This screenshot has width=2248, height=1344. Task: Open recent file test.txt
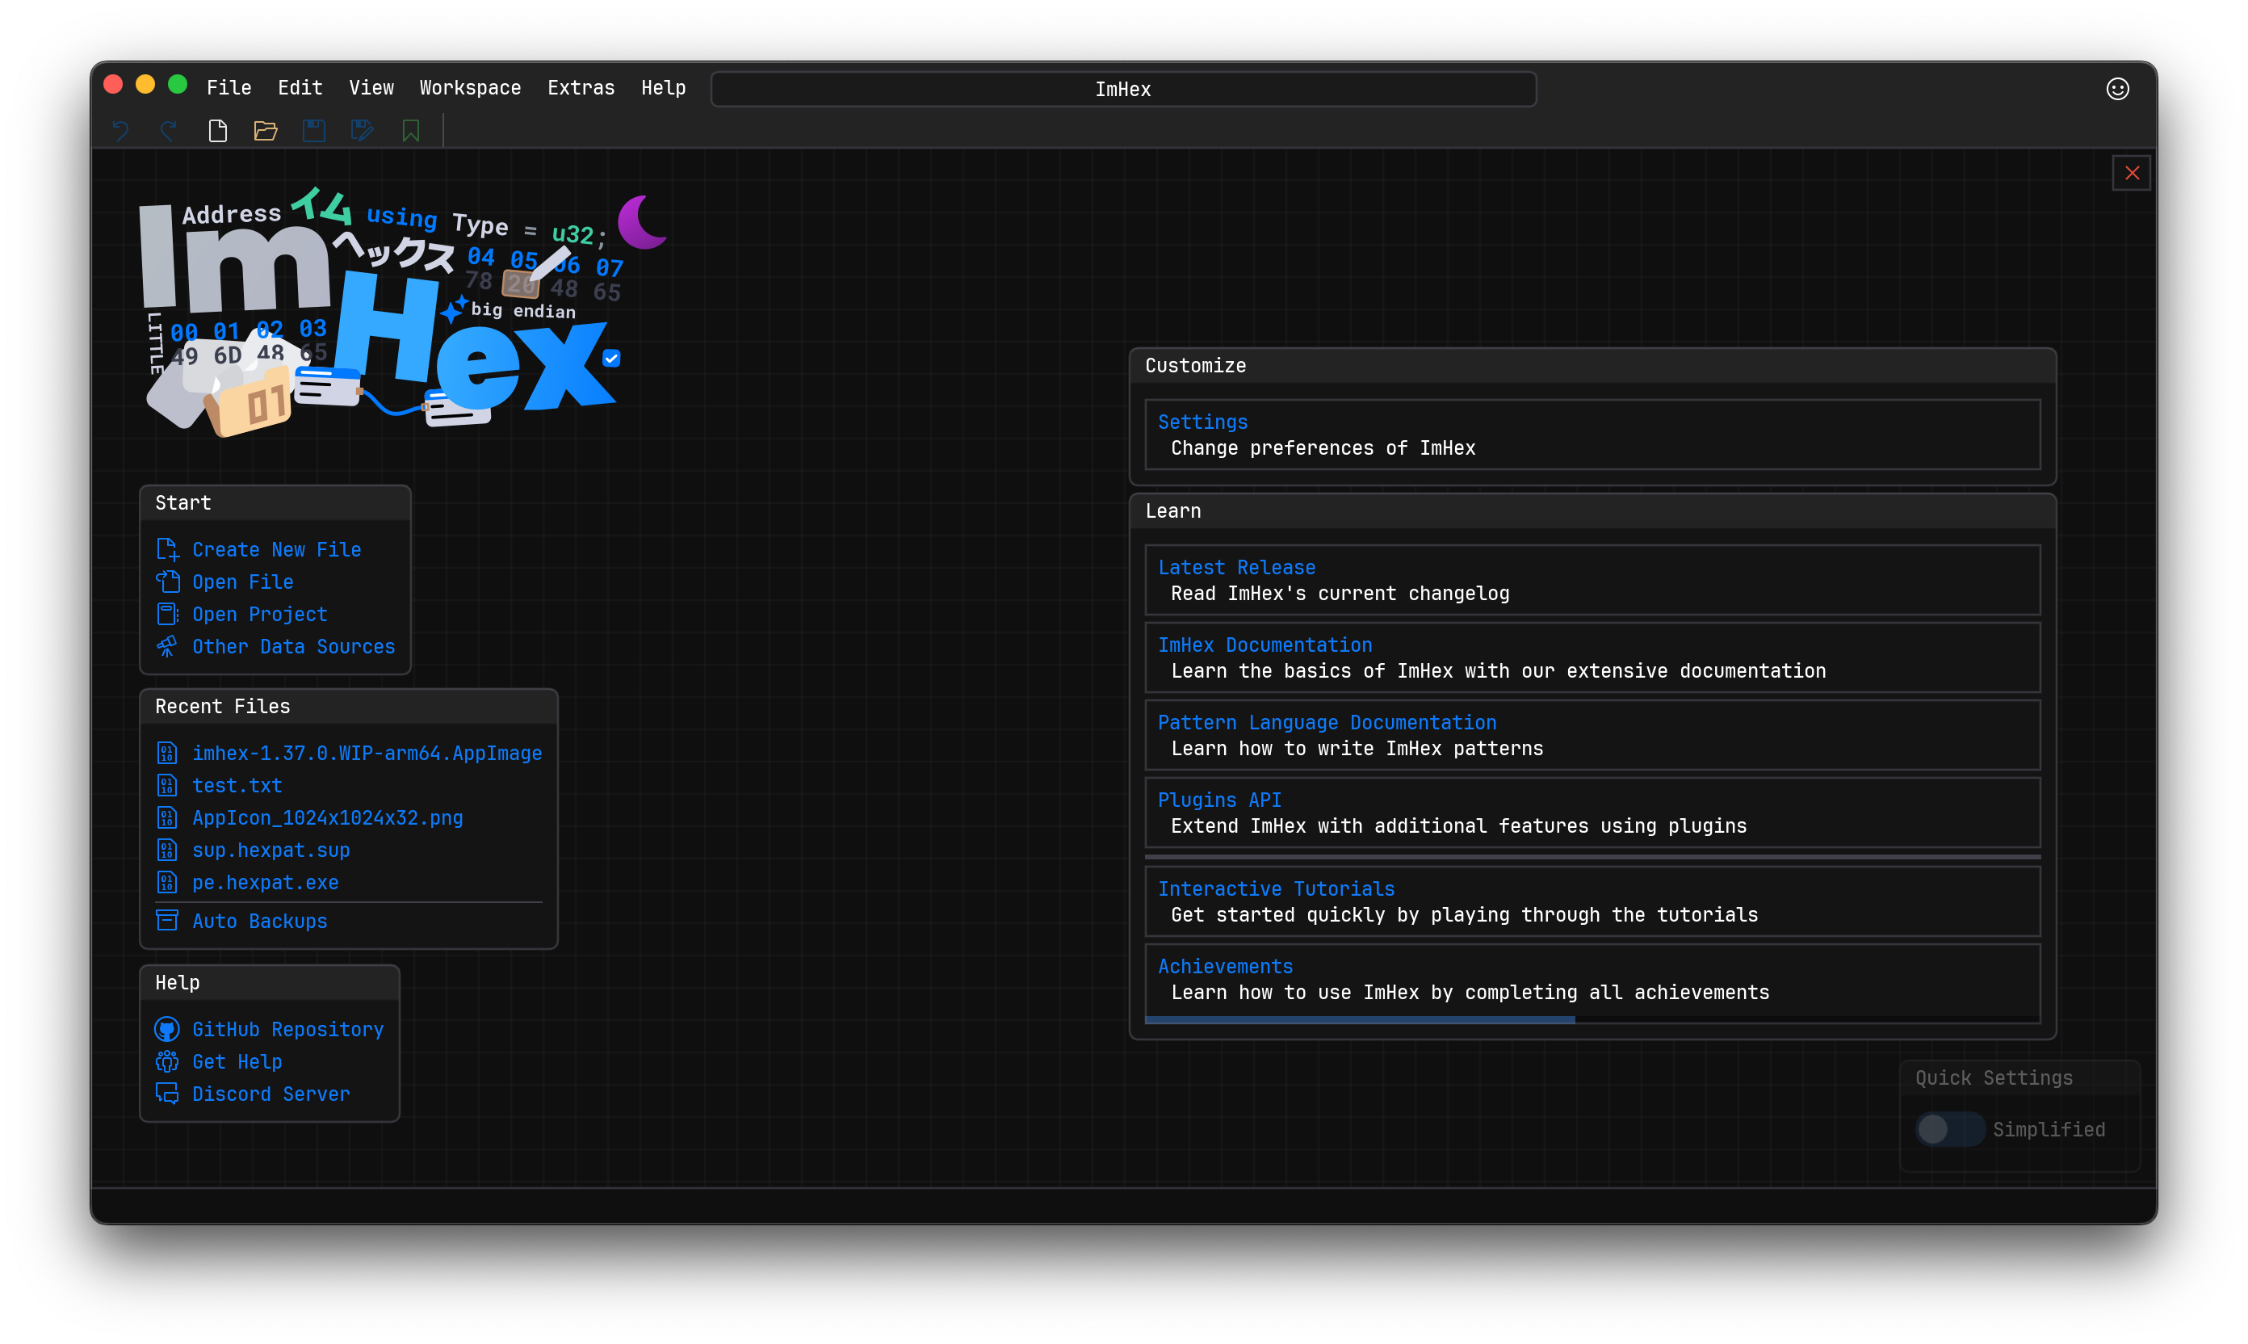pyautogui.click(x=237, y=785)
